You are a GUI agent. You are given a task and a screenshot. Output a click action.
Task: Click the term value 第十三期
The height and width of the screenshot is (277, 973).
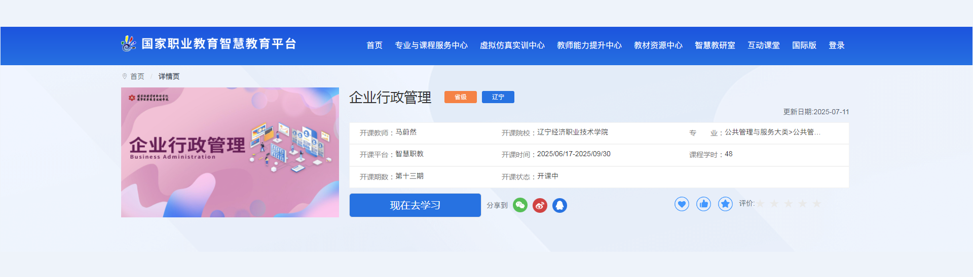coord(409,176)
